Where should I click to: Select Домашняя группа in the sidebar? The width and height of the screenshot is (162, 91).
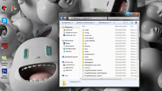click(x=71, y=57)
